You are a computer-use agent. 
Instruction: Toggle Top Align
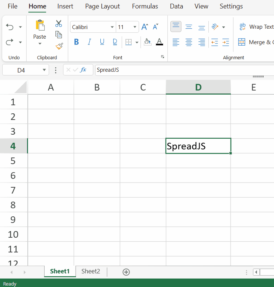[x=176, y=27]
